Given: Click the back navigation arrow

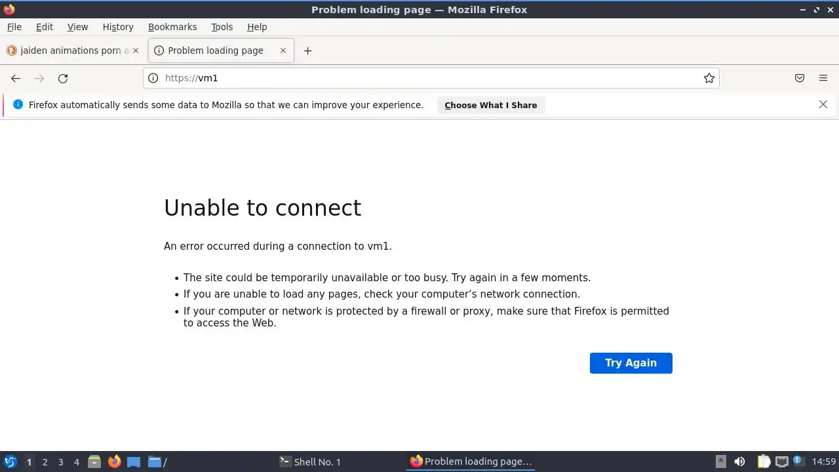Looking at the screenshot, I should [16, 78].
